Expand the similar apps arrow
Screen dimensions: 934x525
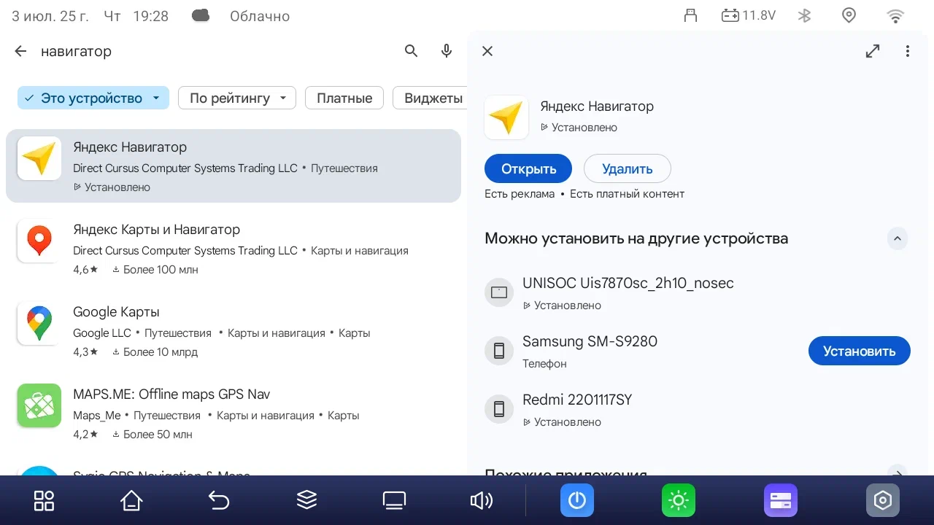coord(898,472)
